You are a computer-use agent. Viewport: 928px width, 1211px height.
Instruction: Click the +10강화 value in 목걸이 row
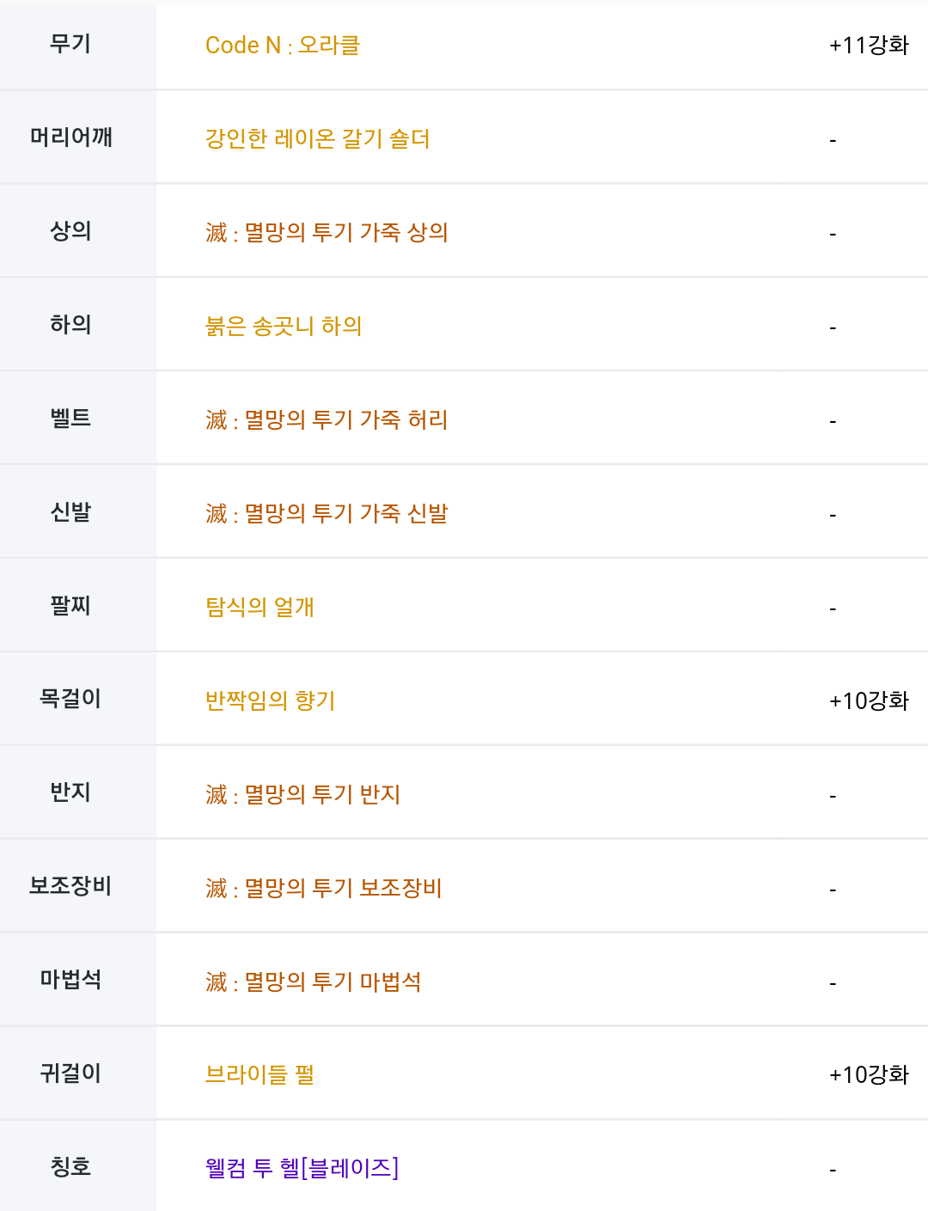[x=868, y=700]
